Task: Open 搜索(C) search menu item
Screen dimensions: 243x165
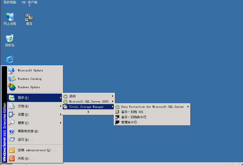Action: (23, 123)
